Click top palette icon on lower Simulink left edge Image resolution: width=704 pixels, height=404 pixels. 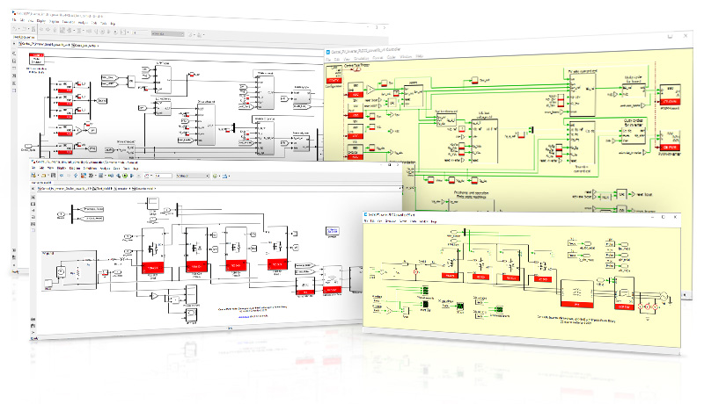tap(35, 199)
